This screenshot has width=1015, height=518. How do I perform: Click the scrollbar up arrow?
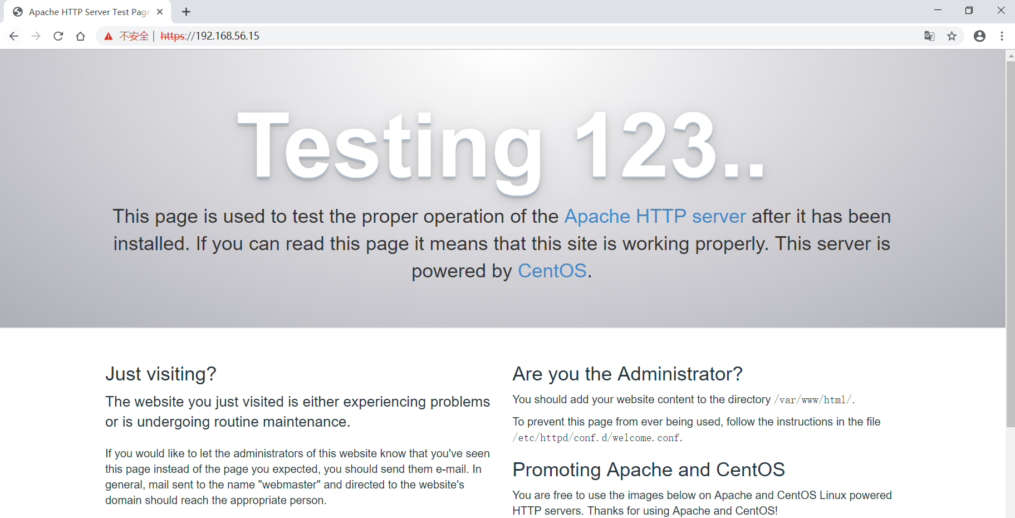click(x=1011, y=55)
